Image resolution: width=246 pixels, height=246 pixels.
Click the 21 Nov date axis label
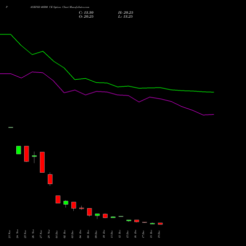9,234
